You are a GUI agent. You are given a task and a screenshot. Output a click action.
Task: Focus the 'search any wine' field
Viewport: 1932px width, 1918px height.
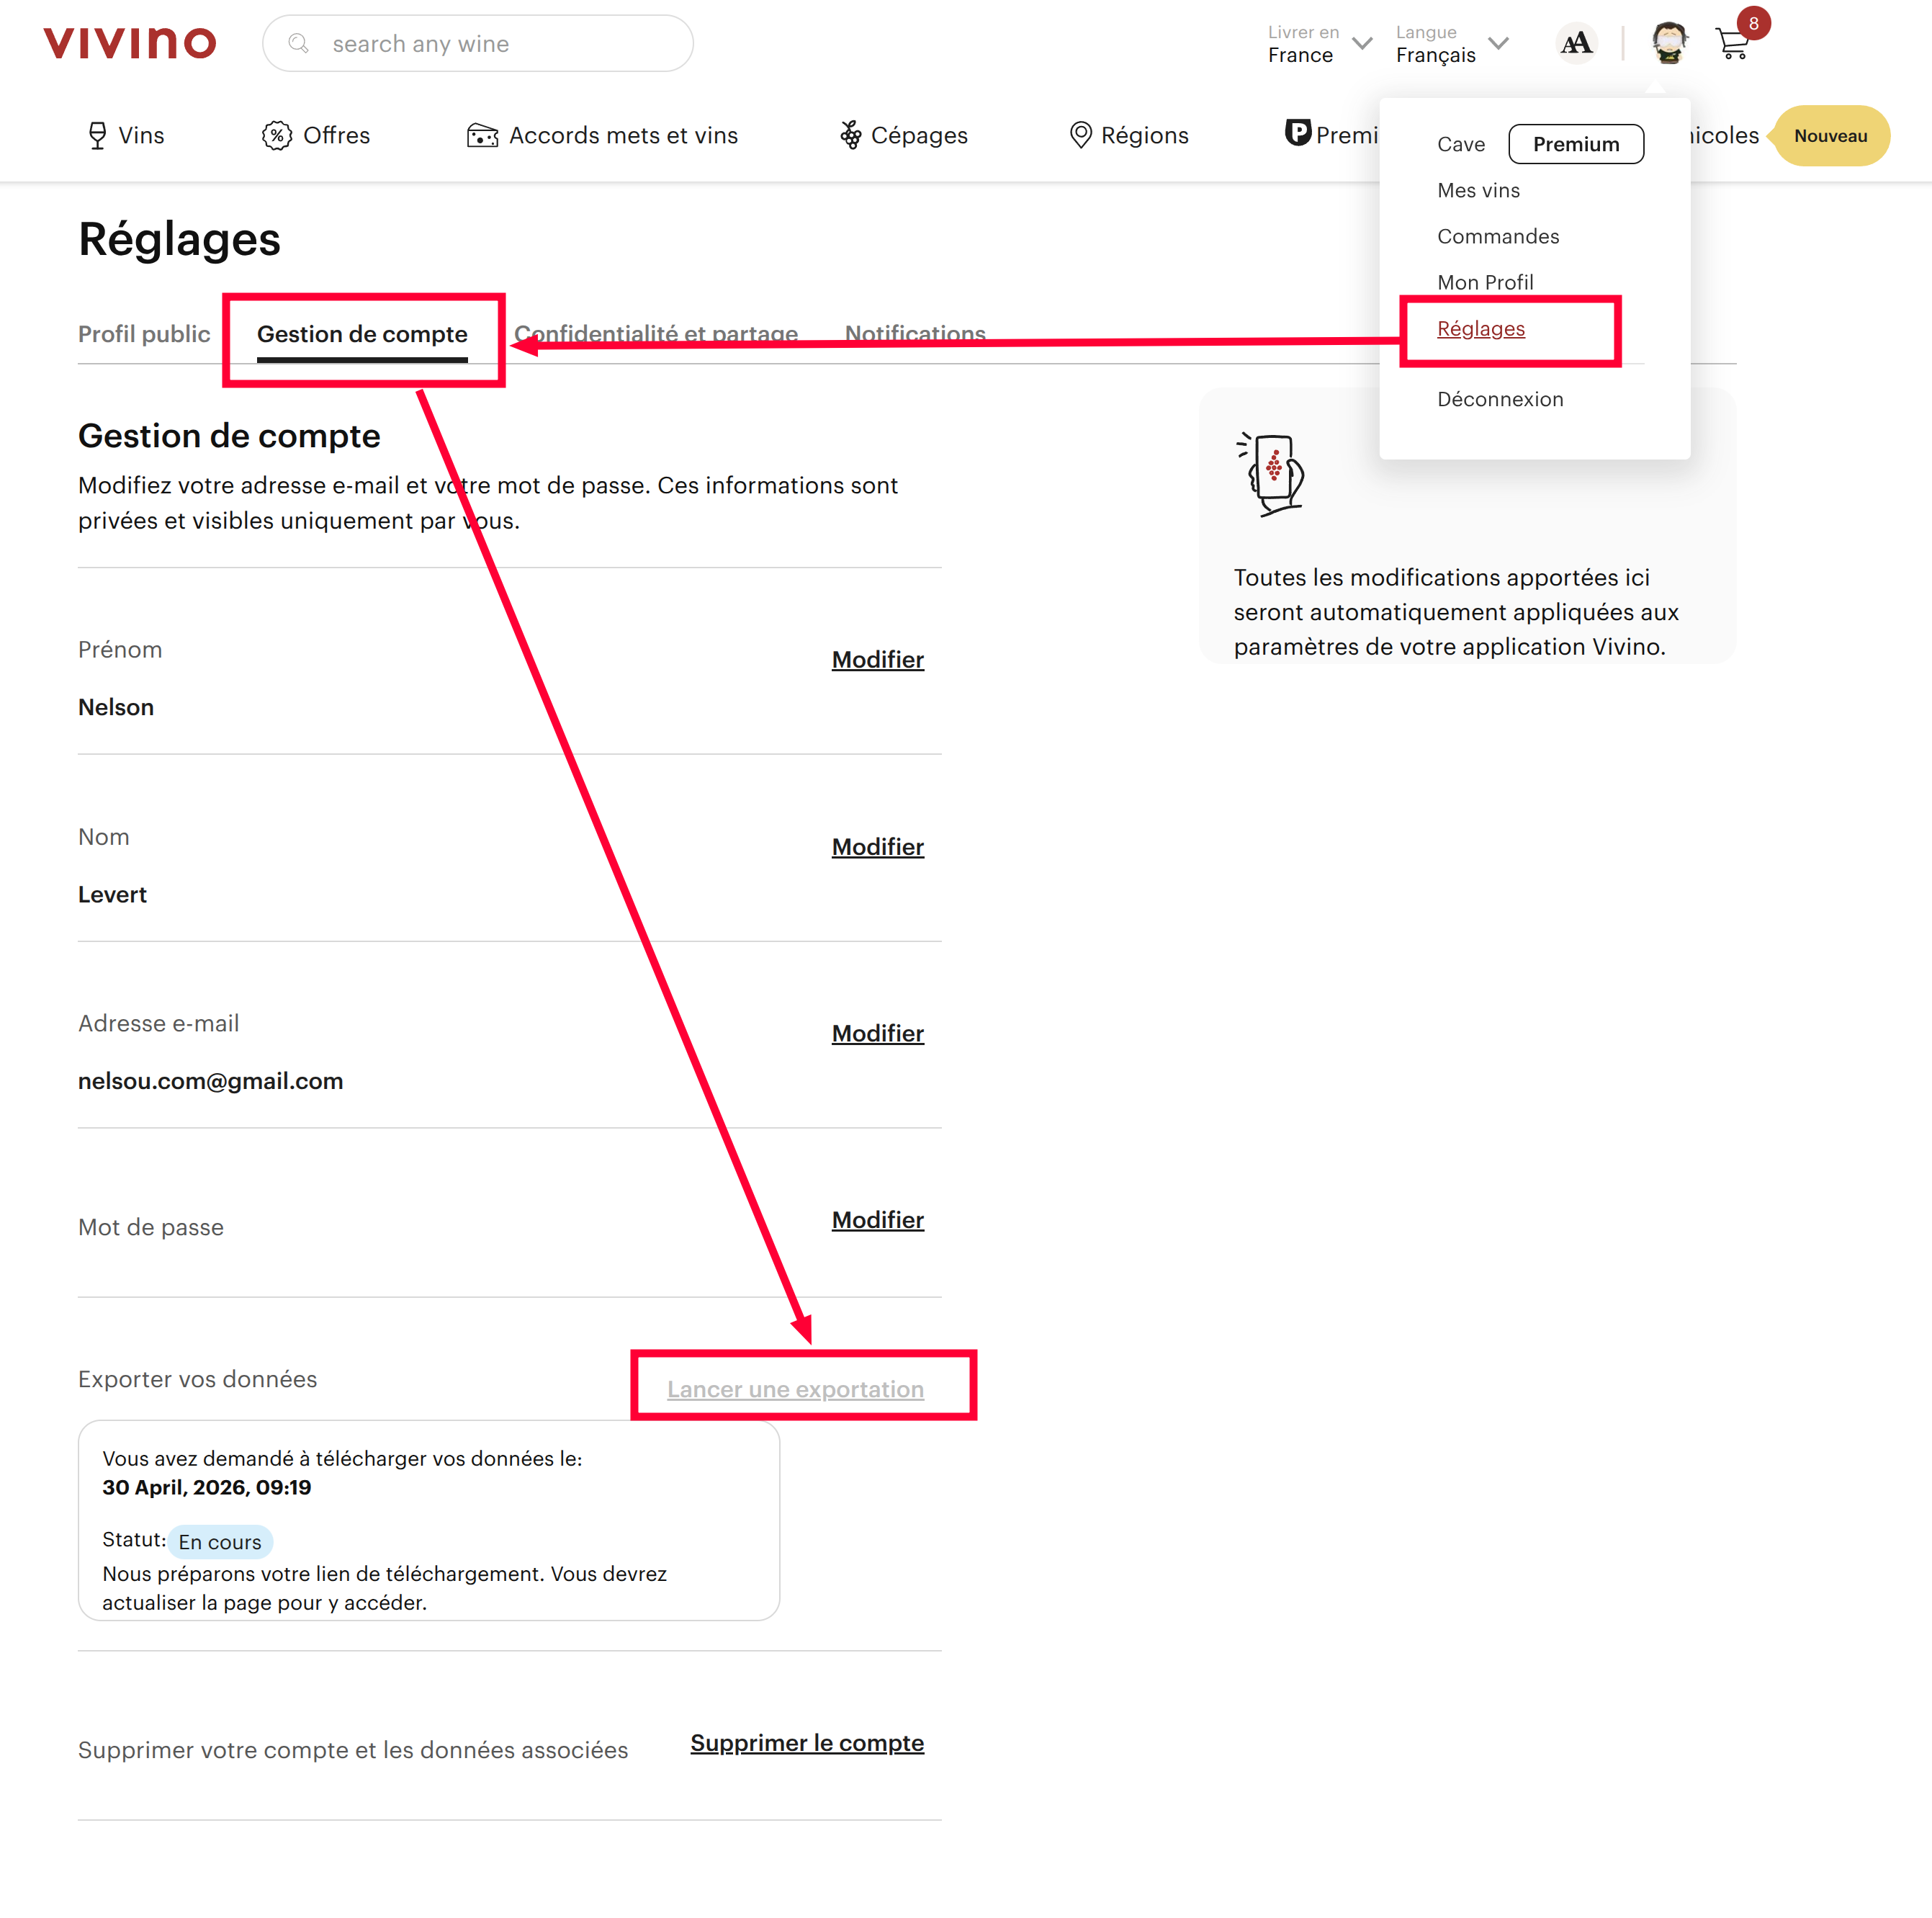478,43
